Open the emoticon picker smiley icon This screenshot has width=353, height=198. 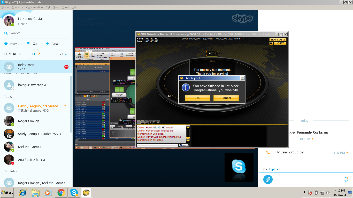point(346,179)
